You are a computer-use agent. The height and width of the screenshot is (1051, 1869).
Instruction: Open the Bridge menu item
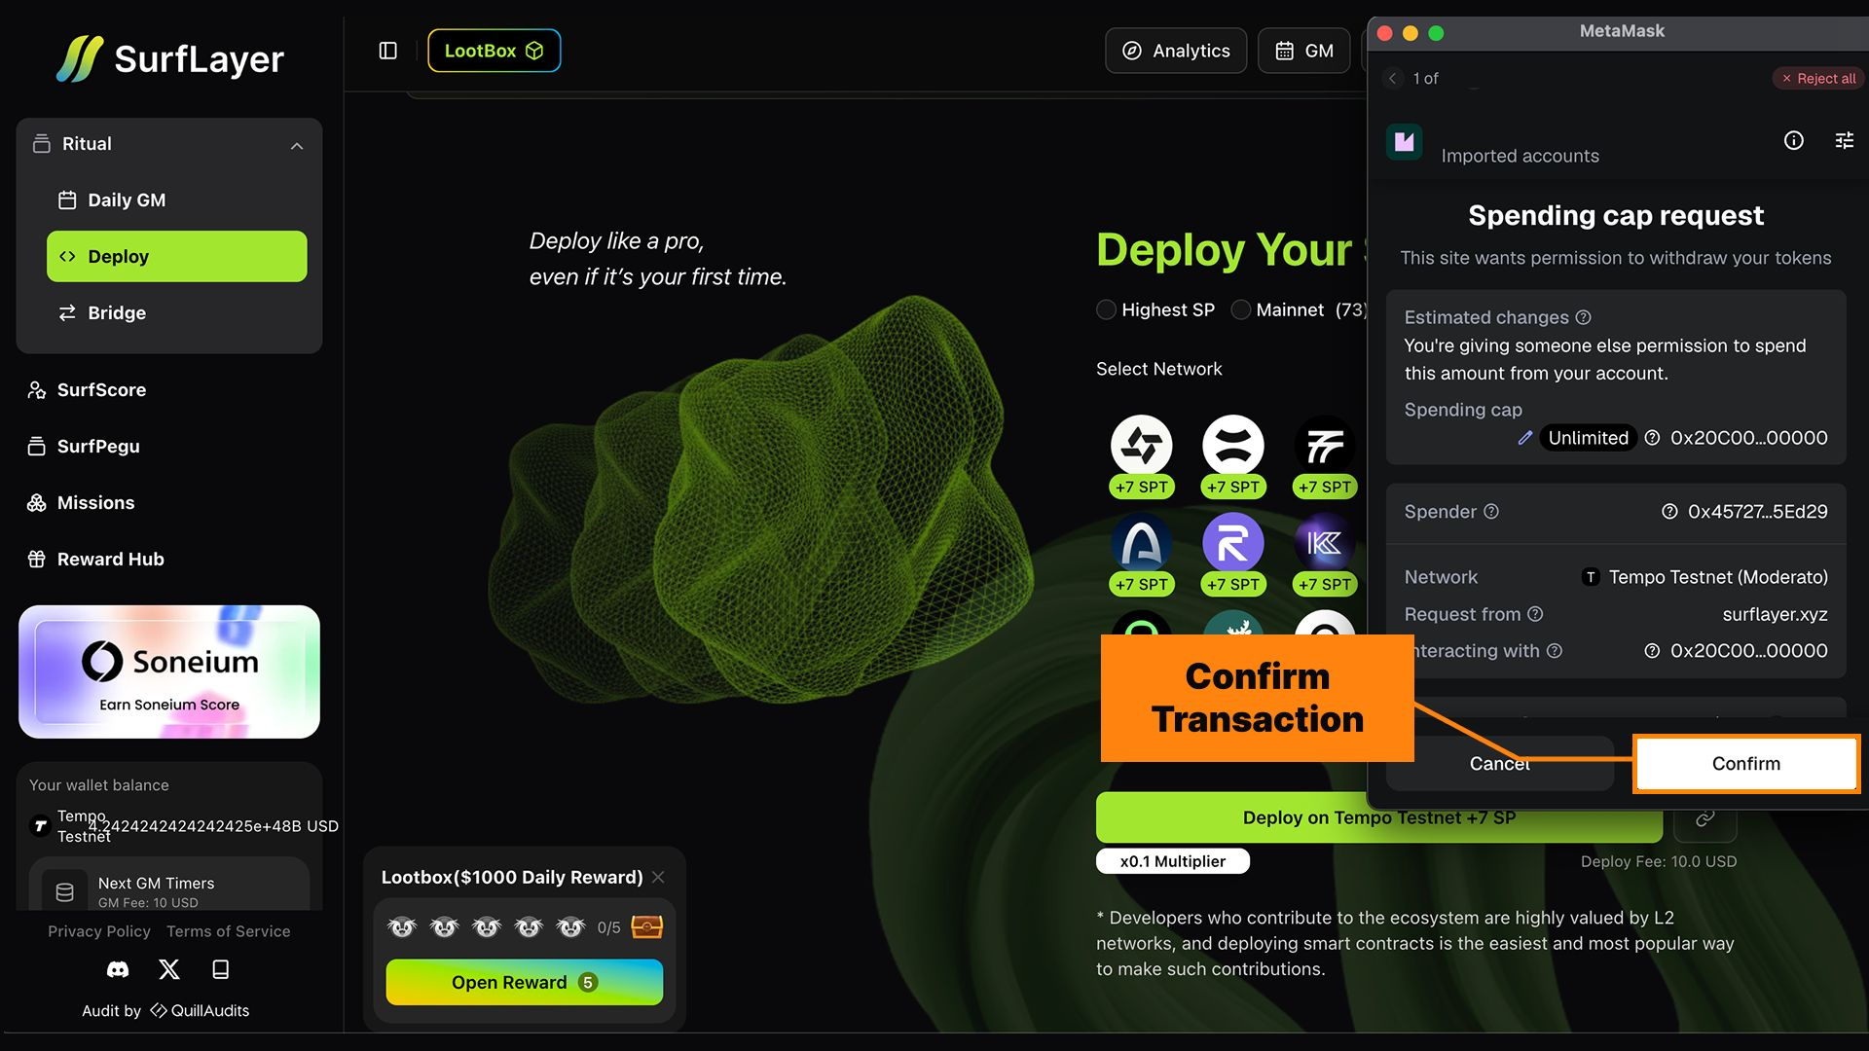click(117, 313)
